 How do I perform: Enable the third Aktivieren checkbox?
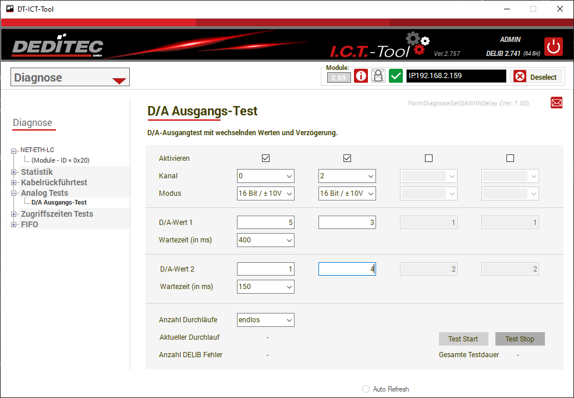(x=429, y=158)
